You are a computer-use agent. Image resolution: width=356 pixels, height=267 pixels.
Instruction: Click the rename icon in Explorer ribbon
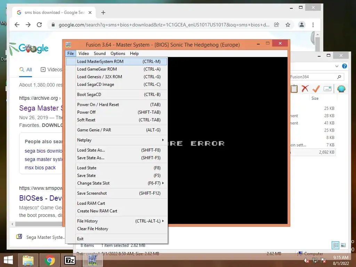pos(327,89)
